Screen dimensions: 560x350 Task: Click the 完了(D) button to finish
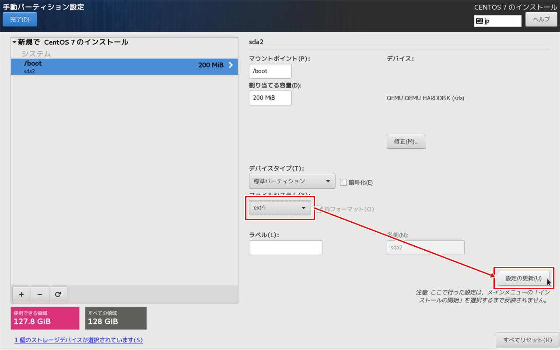click(x=20, y=19)
